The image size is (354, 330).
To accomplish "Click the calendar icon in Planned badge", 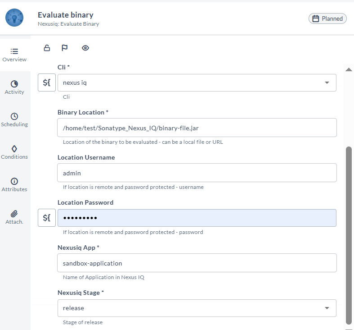I will (316, 18).
